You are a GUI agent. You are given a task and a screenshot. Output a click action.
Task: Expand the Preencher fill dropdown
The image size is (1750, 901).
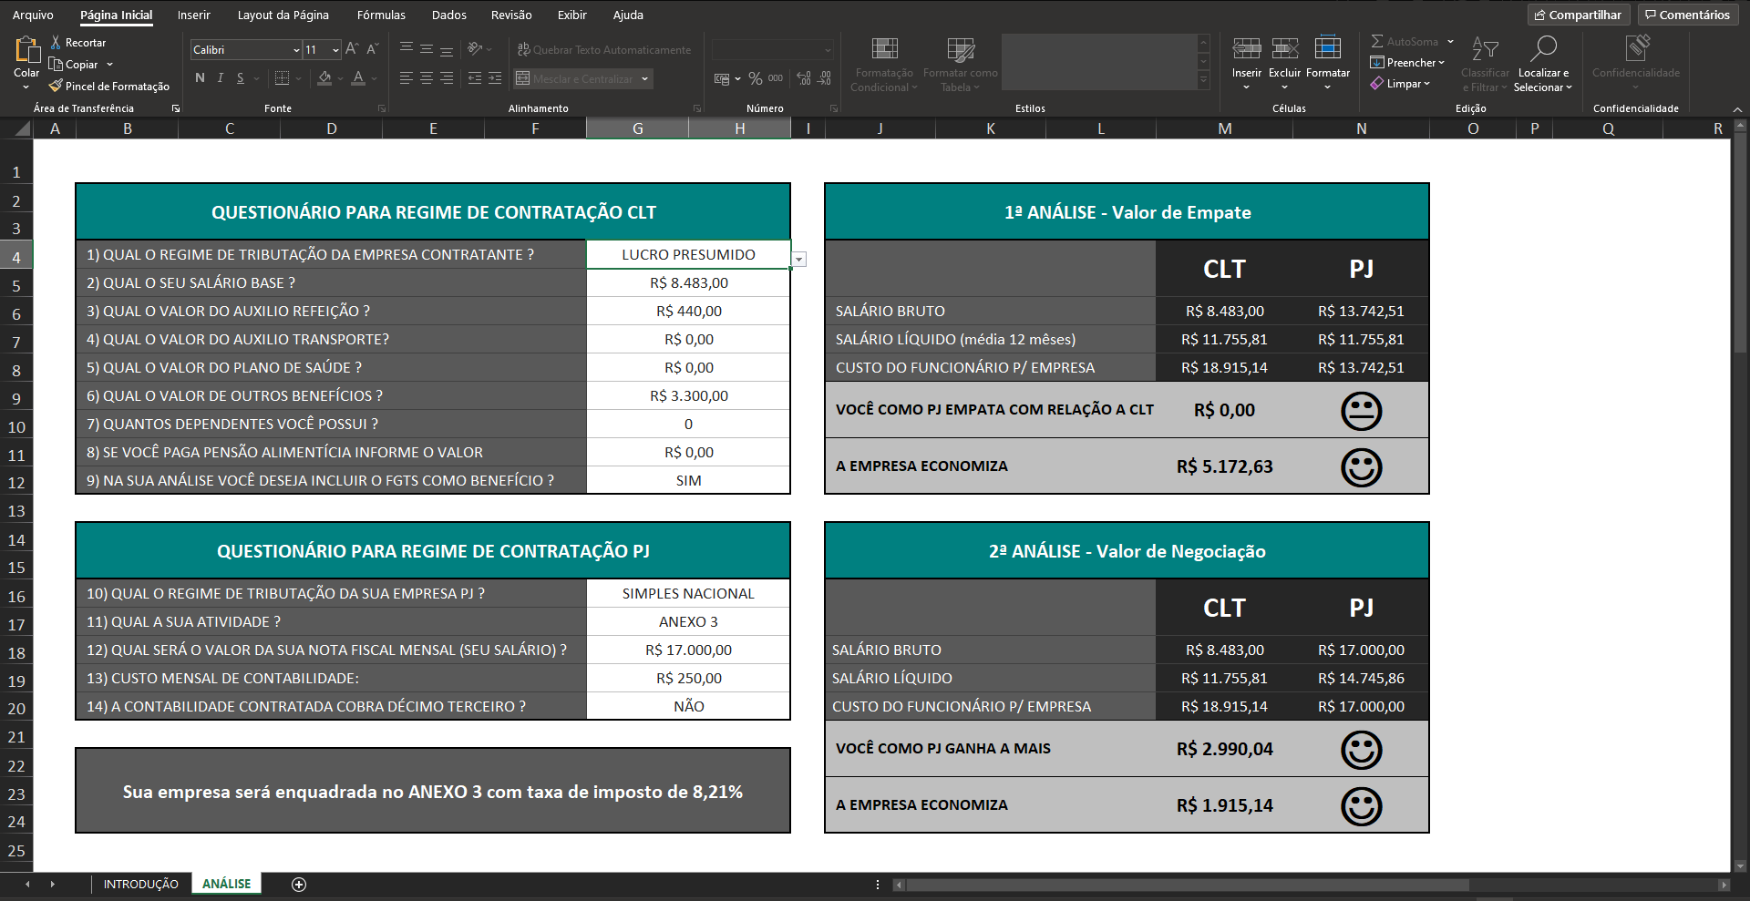(x=1441, y=63)
